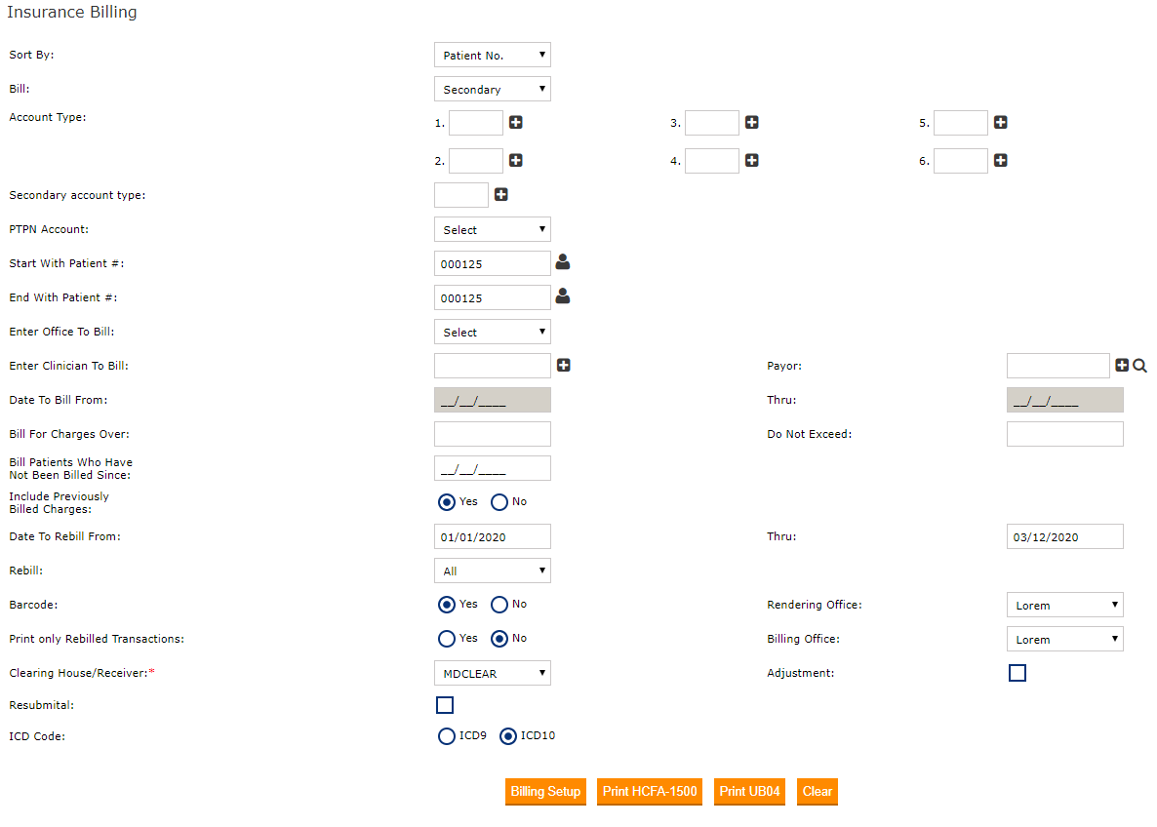Click plus icon next to Account Type 1
The width and height of the screenshot is (1157, 827).
(x=516, y=123)
